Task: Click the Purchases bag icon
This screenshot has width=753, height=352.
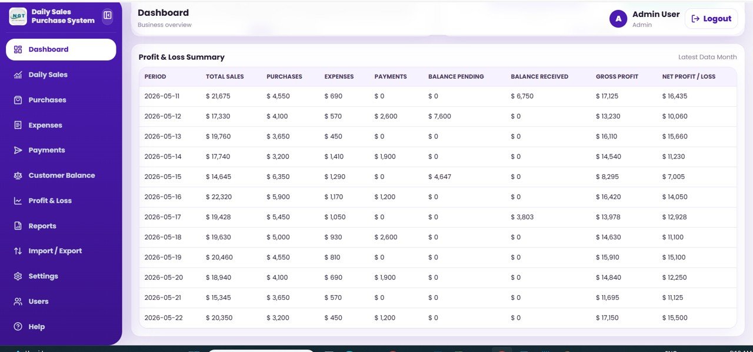Action: (x=18, y=100)
